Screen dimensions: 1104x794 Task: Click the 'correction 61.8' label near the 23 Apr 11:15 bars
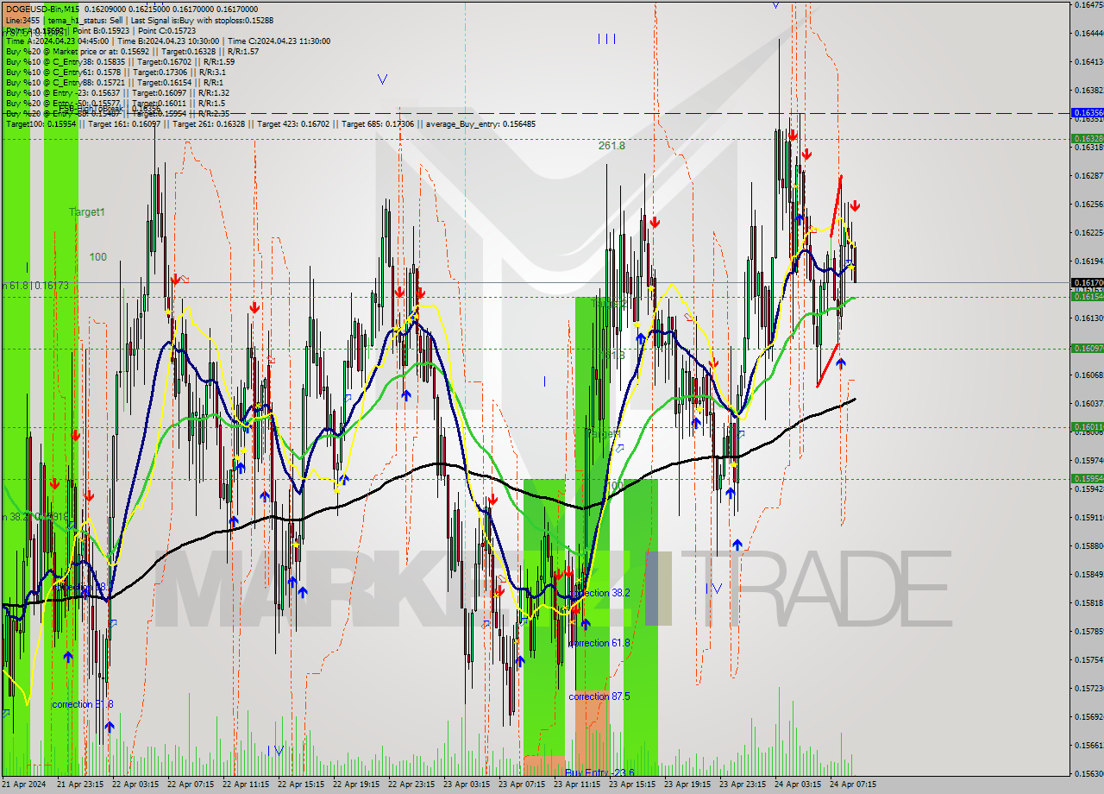[x=599, y=643]
